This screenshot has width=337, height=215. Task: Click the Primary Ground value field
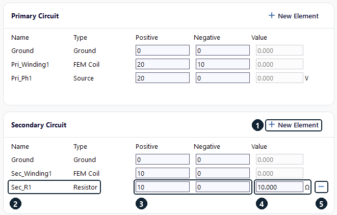tap(279, 50)
